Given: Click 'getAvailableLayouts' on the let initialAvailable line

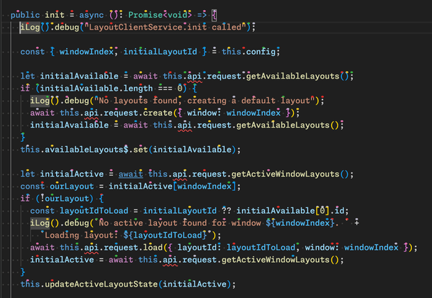Looking at the screenshot, I should coord(292,76).
